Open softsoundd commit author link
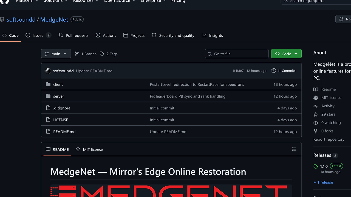The height and width of the screenshot is (197, 351). (x=63, y=71)
